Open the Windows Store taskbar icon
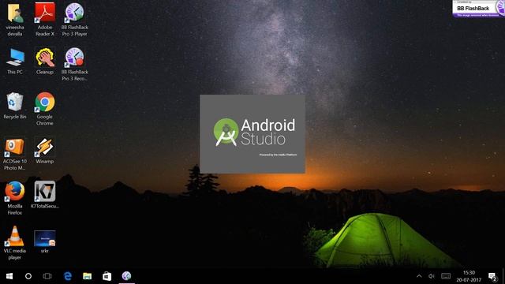Viewport: 505px width, 284px height. point(107,276)
